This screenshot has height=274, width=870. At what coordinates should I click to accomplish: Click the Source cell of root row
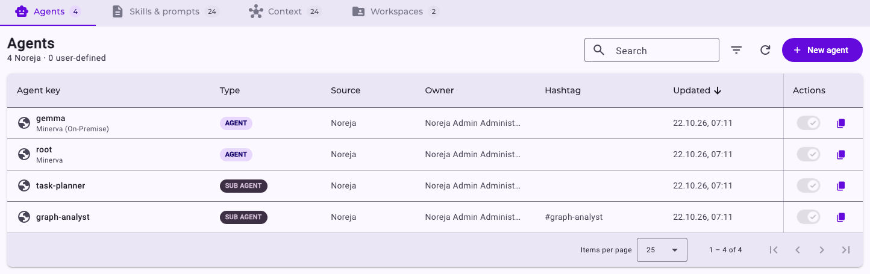343,154
